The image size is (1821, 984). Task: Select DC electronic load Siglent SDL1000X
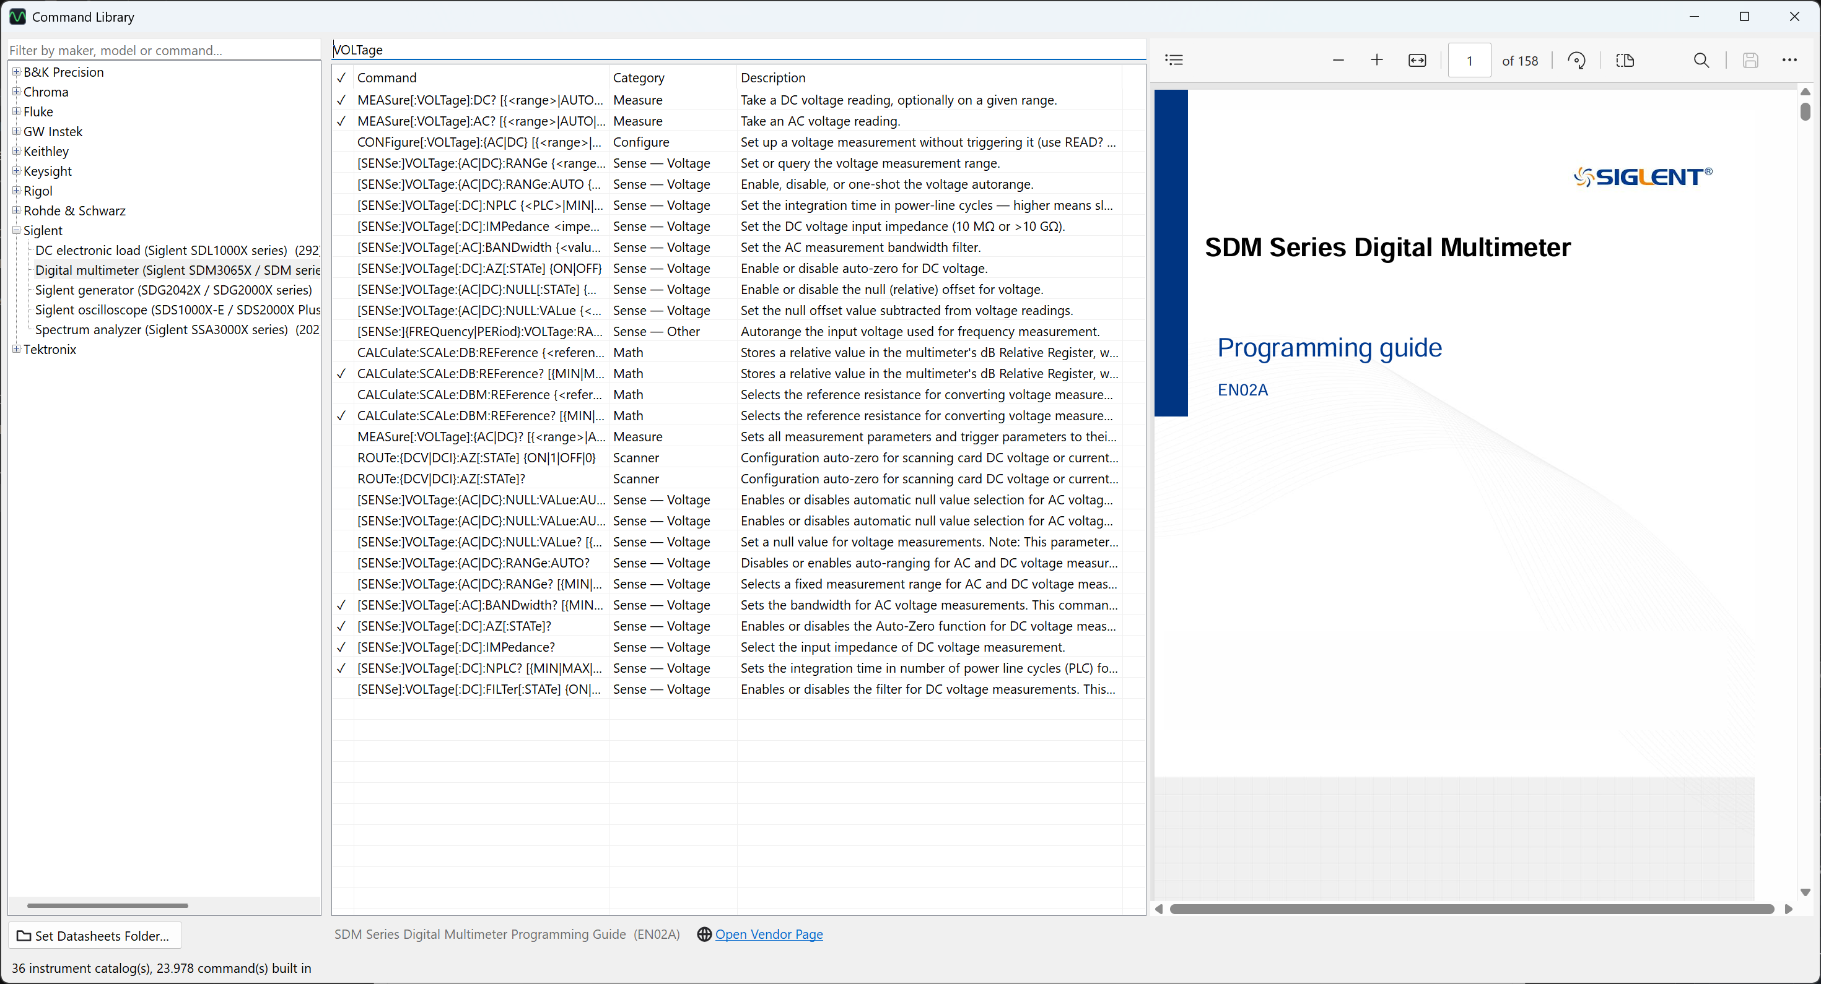pyautogui.click(x=177, y=251)
